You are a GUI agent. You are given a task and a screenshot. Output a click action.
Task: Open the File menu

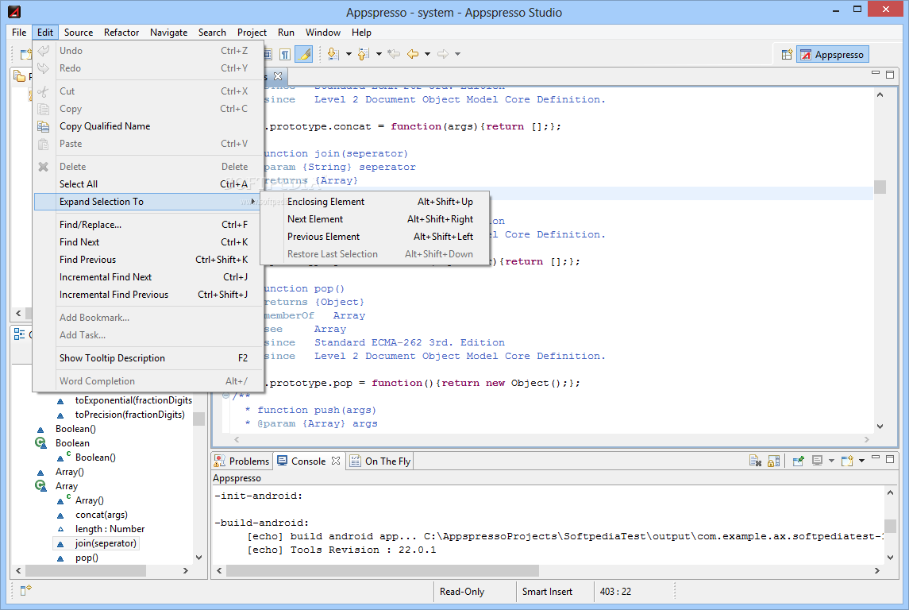point(19,33)
